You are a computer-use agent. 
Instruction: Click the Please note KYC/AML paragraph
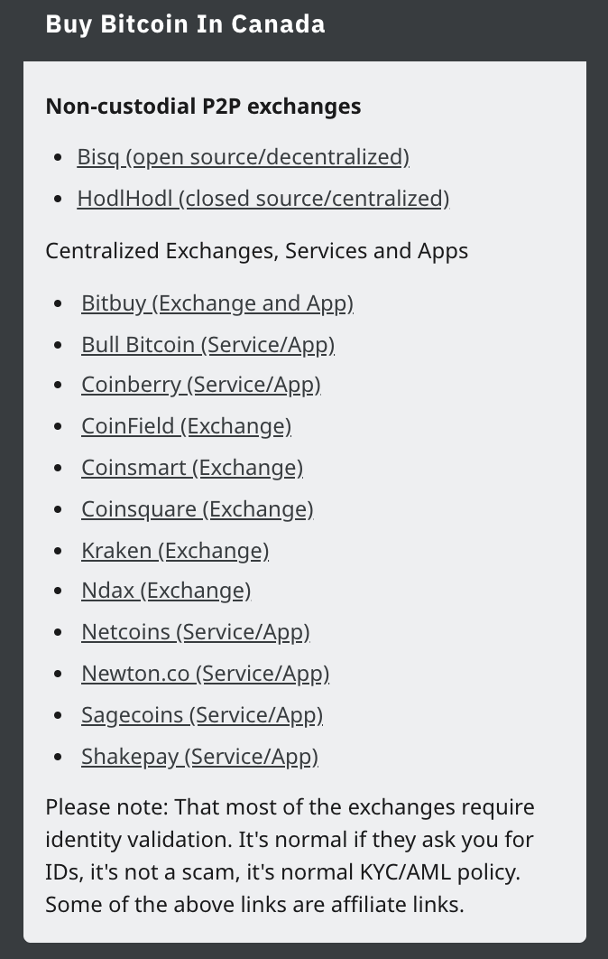(290, 856)
